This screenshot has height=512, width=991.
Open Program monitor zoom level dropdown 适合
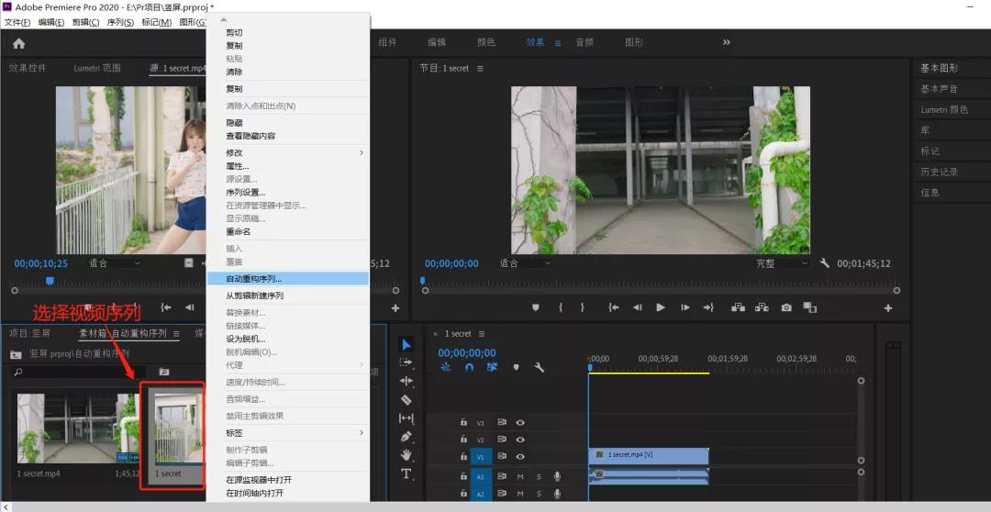point(527,263)
